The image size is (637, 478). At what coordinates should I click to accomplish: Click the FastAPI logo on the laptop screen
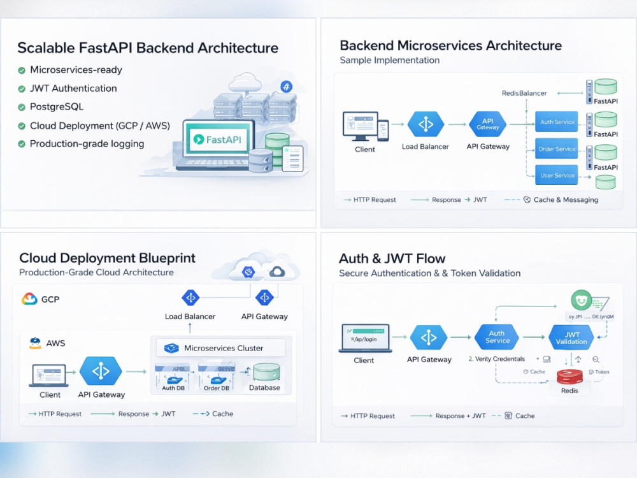(x=217, y=140)
